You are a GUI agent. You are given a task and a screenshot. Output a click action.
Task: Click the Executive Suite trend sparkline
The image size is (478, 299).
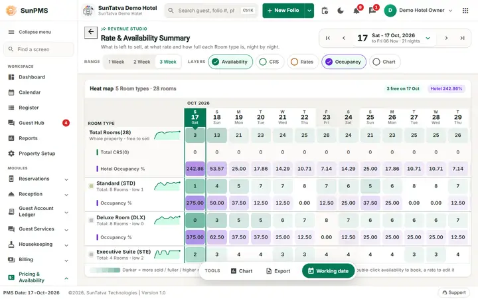[167, 254]
